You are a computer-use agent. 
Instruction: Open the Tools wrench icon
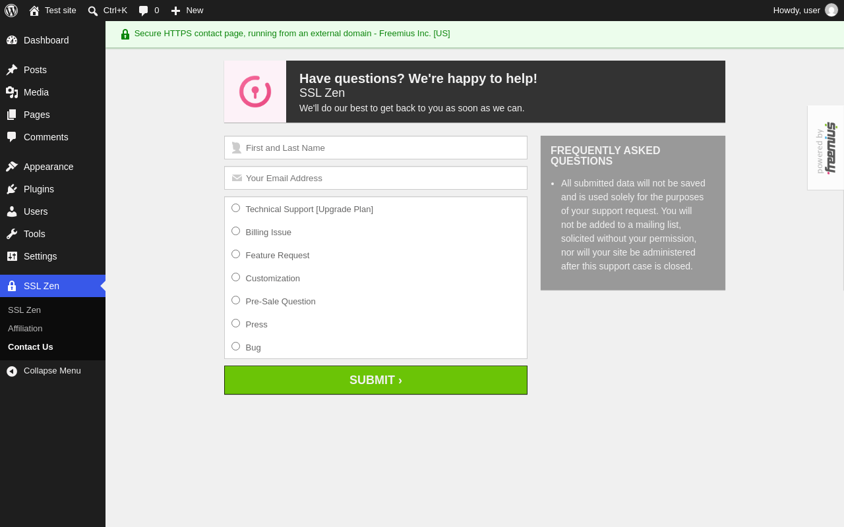[12, 234]
